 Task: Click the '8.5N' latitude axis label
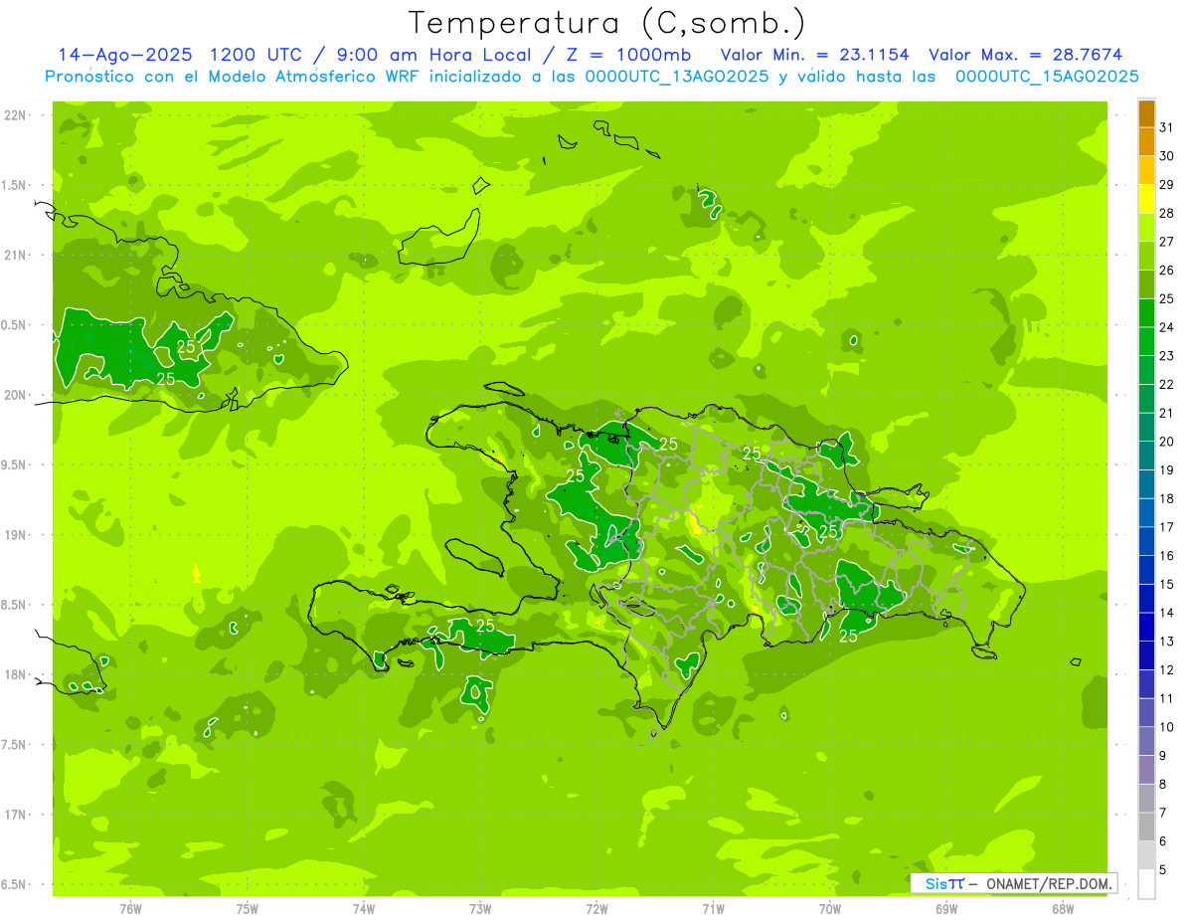tap(15, 605)
